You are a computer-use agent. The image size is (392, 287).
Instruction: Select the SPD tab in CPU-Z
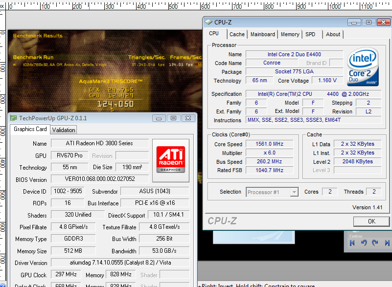pos(310,34)
